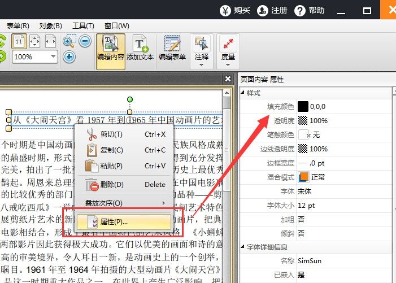Image resolution: width=396 pixels, height=283 pixels.
Task: Click the black 填充颜色 swatch
Action: (303, 107)
